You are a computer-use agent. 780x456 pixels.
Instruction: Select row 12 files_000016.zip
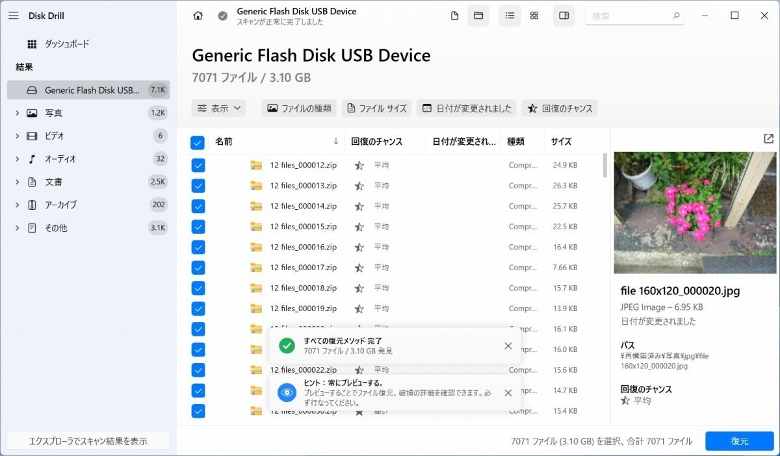393,247
